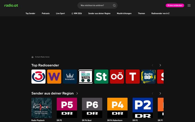Open Musikrichtungen navigation item
195x122 pixels.
pos(124,13)
